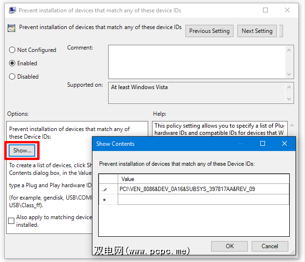The width and height of the screenshot is (305, 262).
Task: Click the Value column header
Action: tap(203, 179)
